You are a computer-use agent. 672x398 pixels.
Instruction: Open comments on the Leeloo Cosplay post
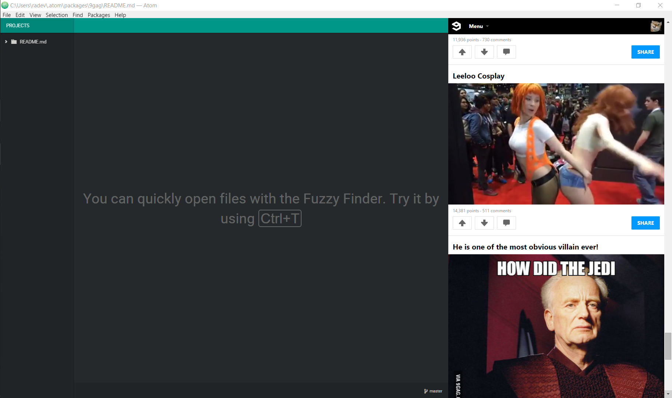tap(506, 223)
